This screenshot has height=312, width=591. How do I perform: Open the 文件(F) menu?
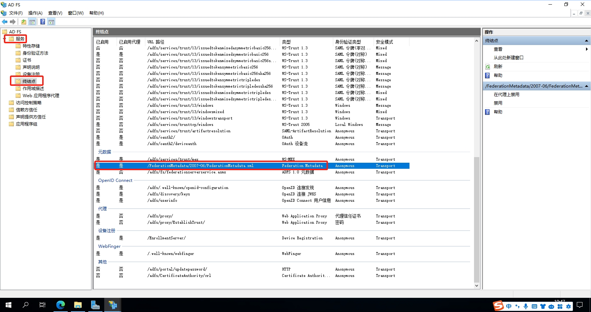(16, 13)
